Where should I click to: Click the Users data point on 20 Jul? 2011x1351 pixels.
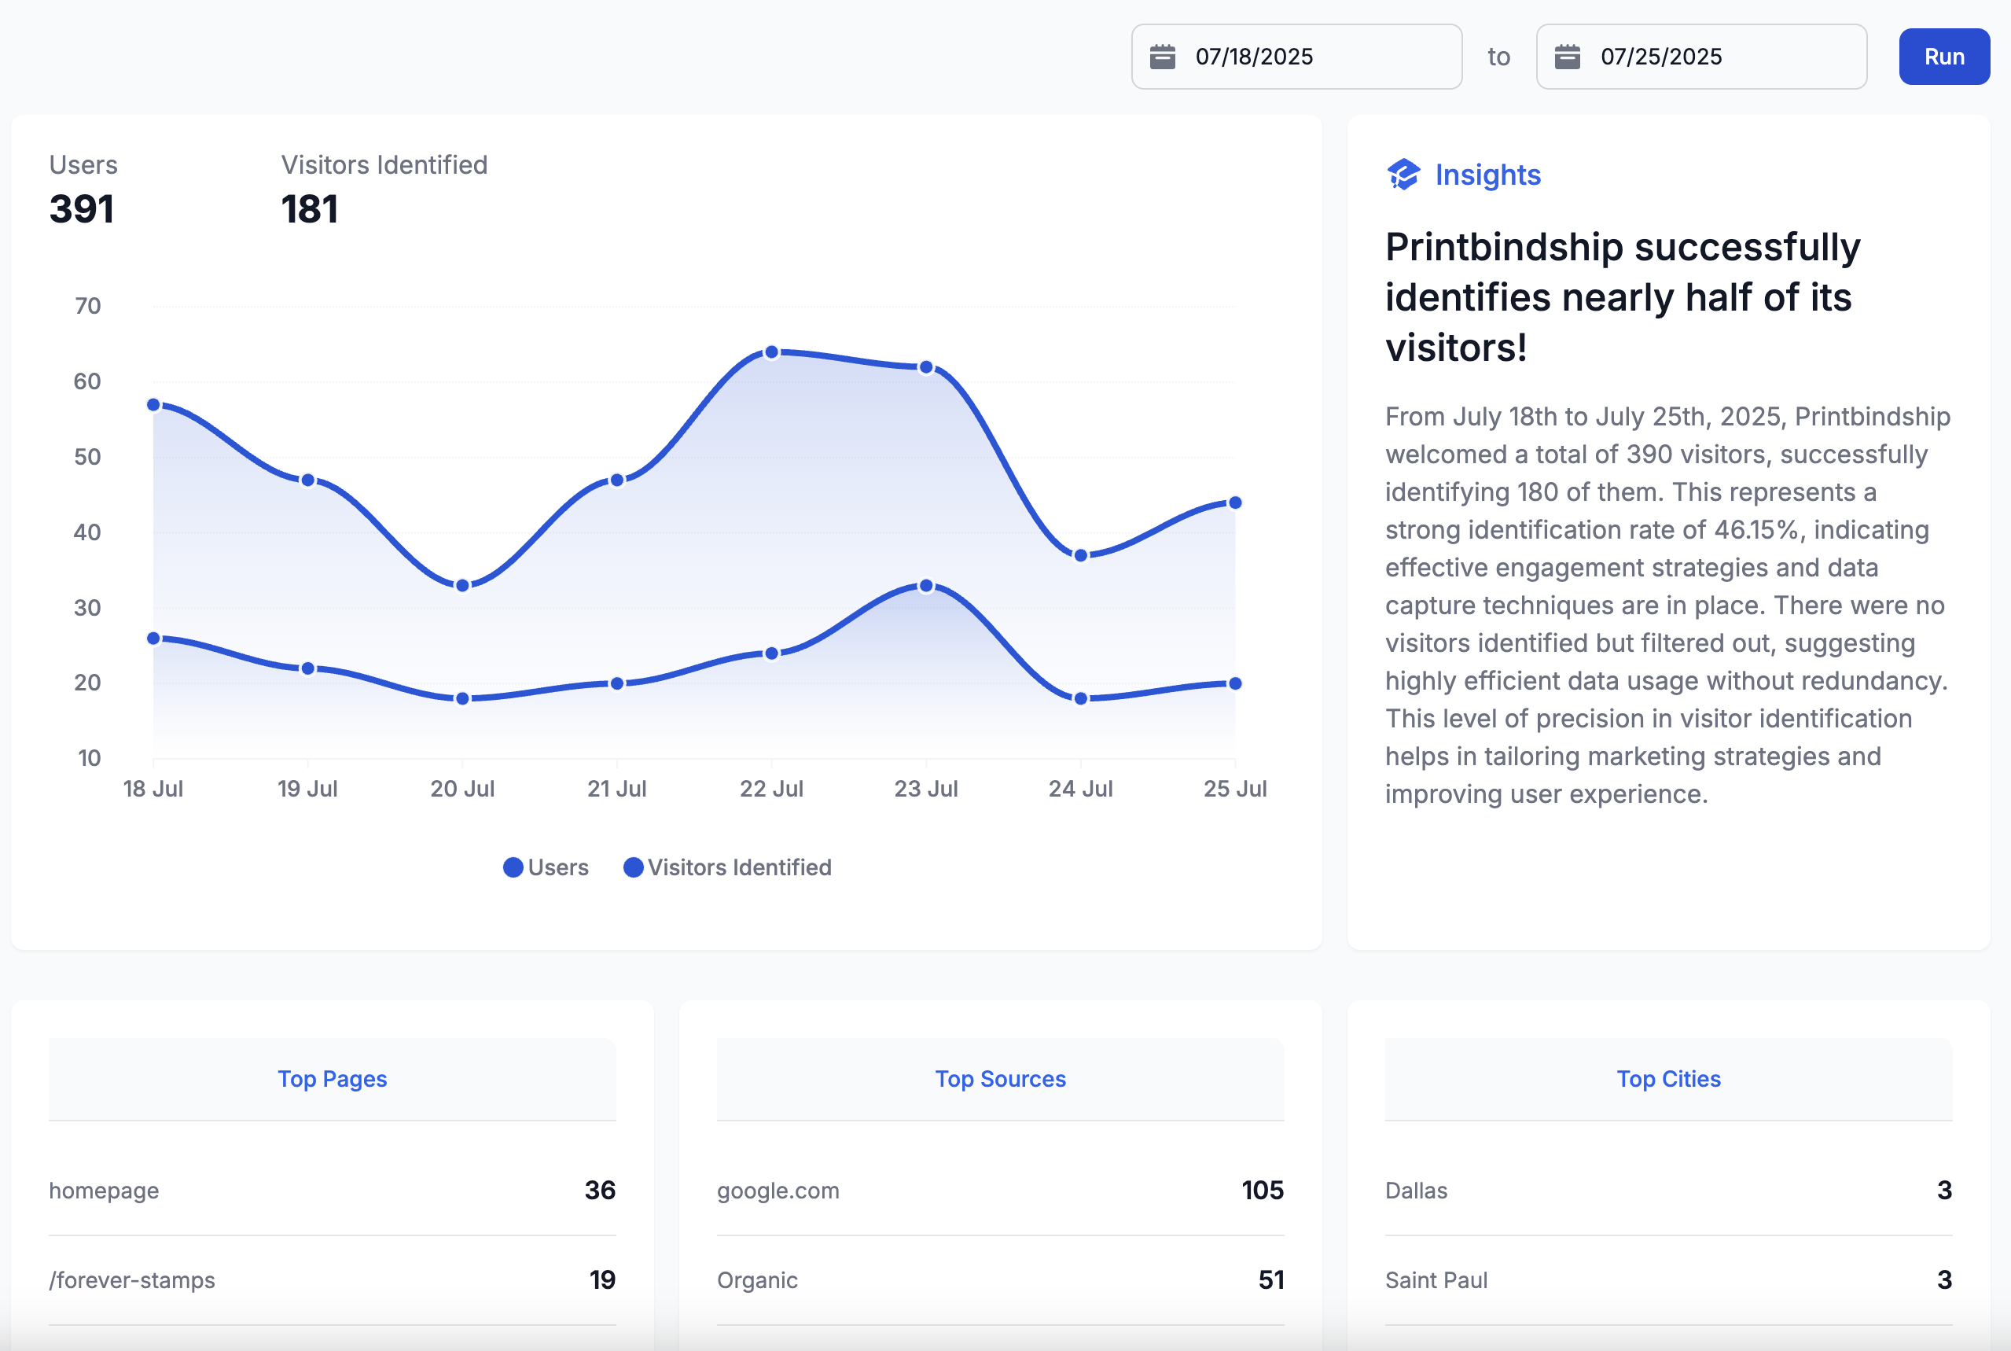[x=462, y=586]
